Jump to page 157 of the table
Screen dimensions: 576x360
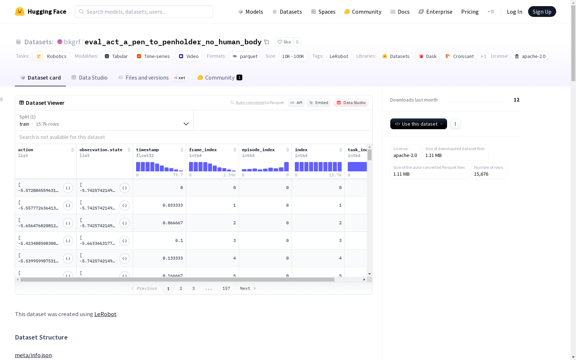point(226,288)
